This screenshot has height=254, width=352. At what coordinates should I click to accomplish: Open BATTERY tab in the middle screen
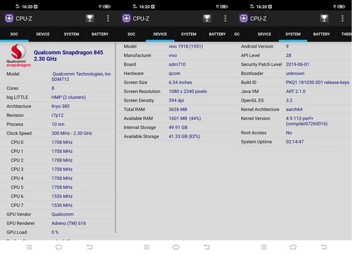(217, 34)
